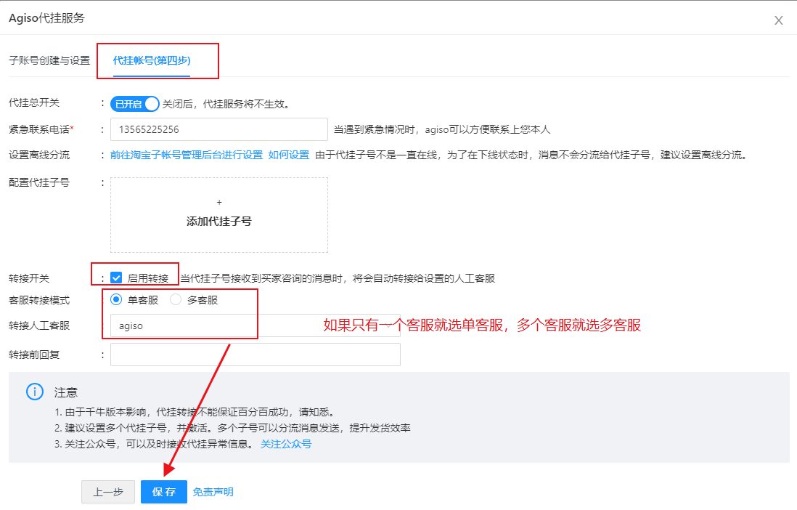Click the 注意 info icon
The image size is (797, 510).
pos(34,392)
